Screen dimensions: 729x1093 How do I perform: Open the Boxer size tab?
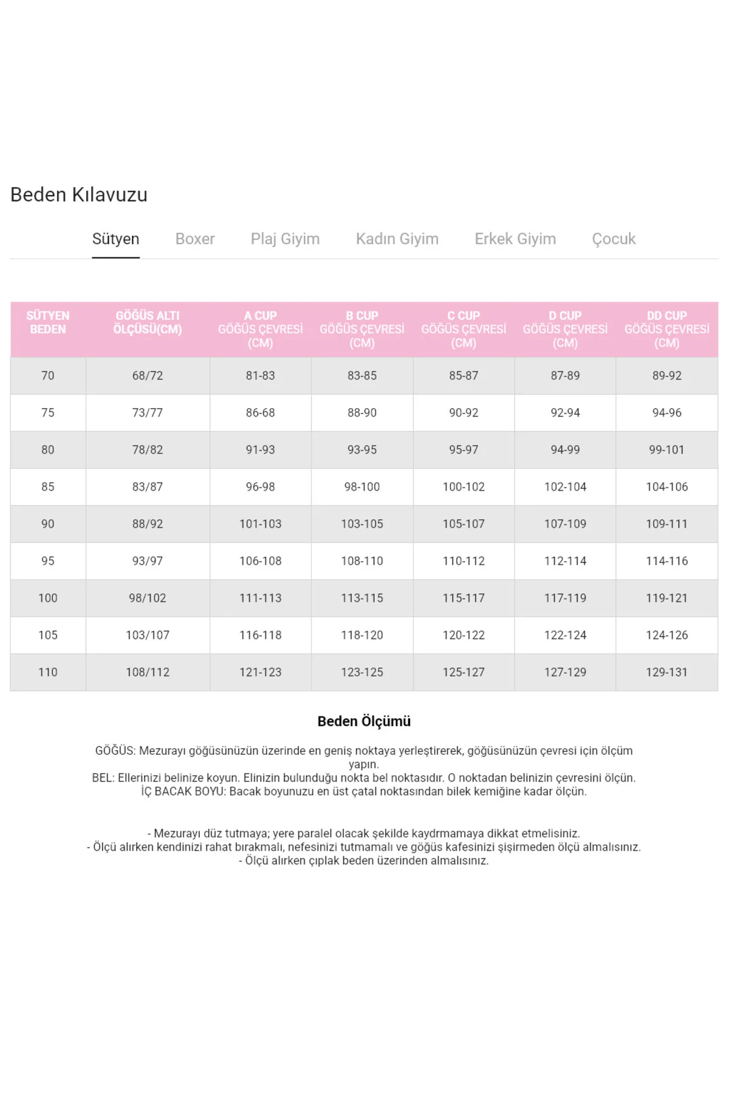pos(195,239)
